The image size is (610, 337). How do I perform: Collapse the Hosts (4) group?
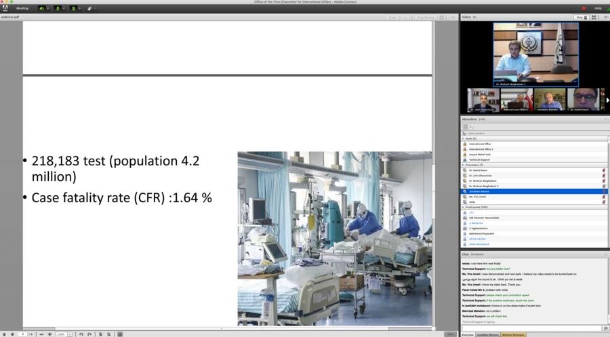tap(463, 138)
